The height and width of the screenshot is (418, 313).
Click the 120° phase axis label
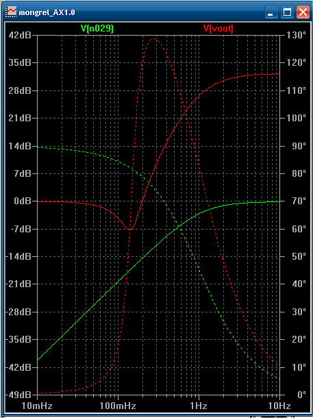point(297,62)
